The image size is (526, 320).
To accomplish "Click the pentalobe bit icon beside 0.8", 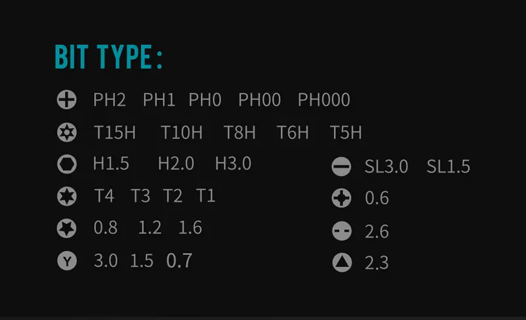I will point(66,228).
